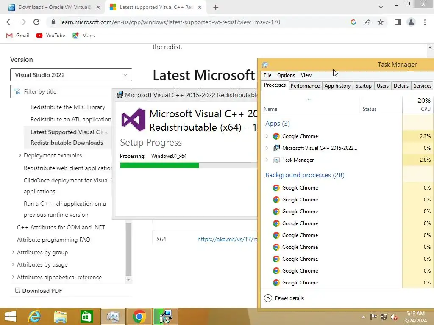
Task: Reload the page with the refresh icon
Action: (x=36, y=22)
